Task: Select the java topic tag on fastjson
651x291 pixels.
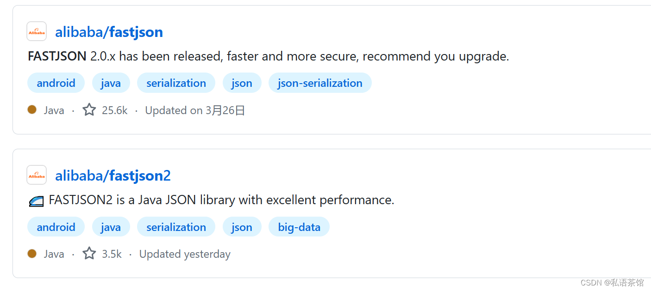Action: click(x=111, y=83)
